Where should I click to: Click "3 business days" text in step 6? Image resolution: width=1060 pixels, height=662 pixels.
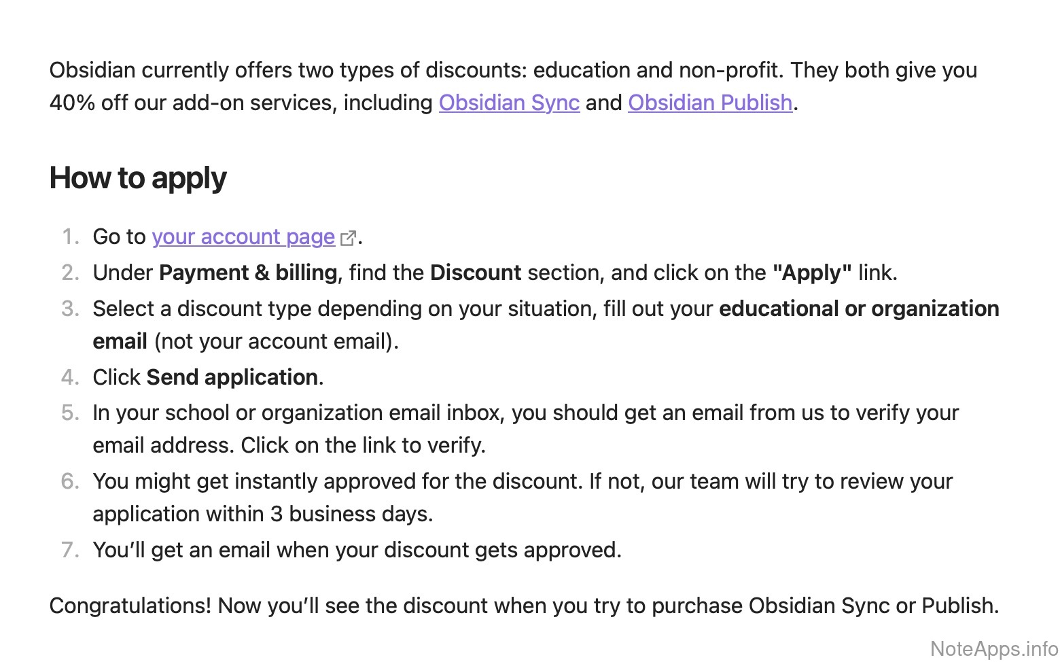[351, 514]
